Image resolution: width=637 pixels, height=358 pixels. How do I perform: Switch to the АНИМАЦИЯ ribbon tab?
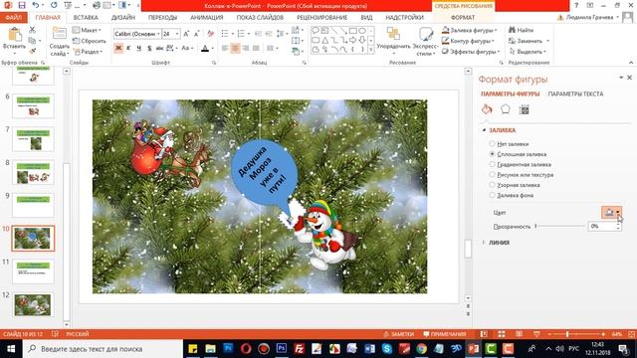pos(207,18)
